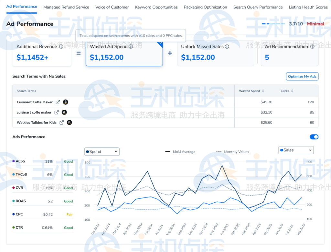Image resolution: width=331 pixels, height=252 pixels.
Task: Click info icon next to Wasted Ad Spend
Action: [x=131, y=47]
